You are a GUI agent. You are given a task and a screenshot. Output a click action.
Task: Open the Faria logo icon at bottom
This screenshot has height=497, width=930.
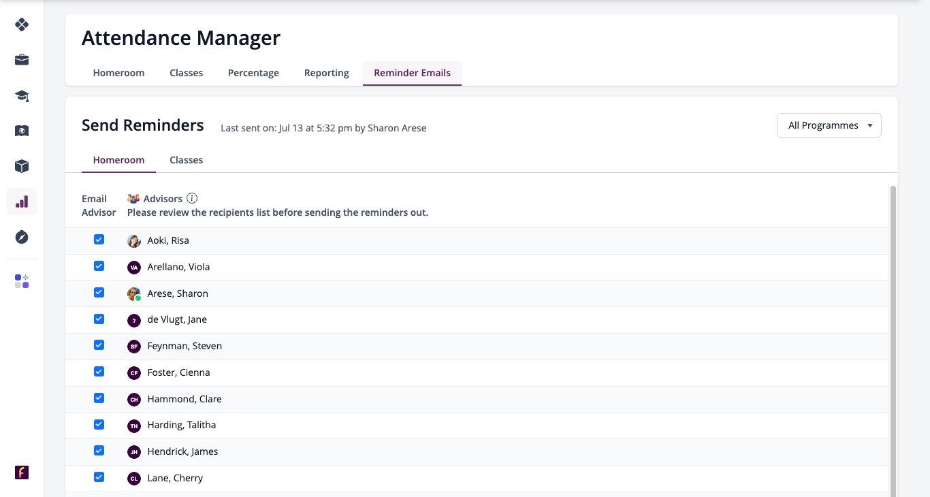pos(22,472)
